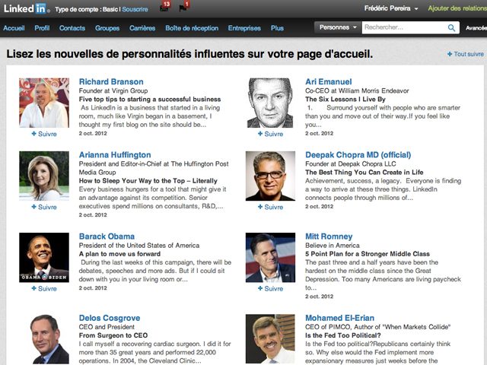Viewport: 487px width, 365px height.
Task: Open Mitt Romney's profile photo
Action: 271,258
